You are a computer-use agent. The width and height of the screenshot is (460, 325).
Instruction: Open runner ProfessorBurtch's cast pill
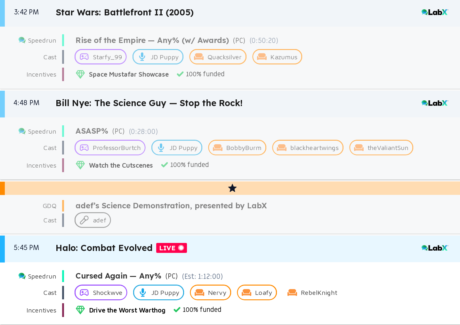[x=110, y=147]
